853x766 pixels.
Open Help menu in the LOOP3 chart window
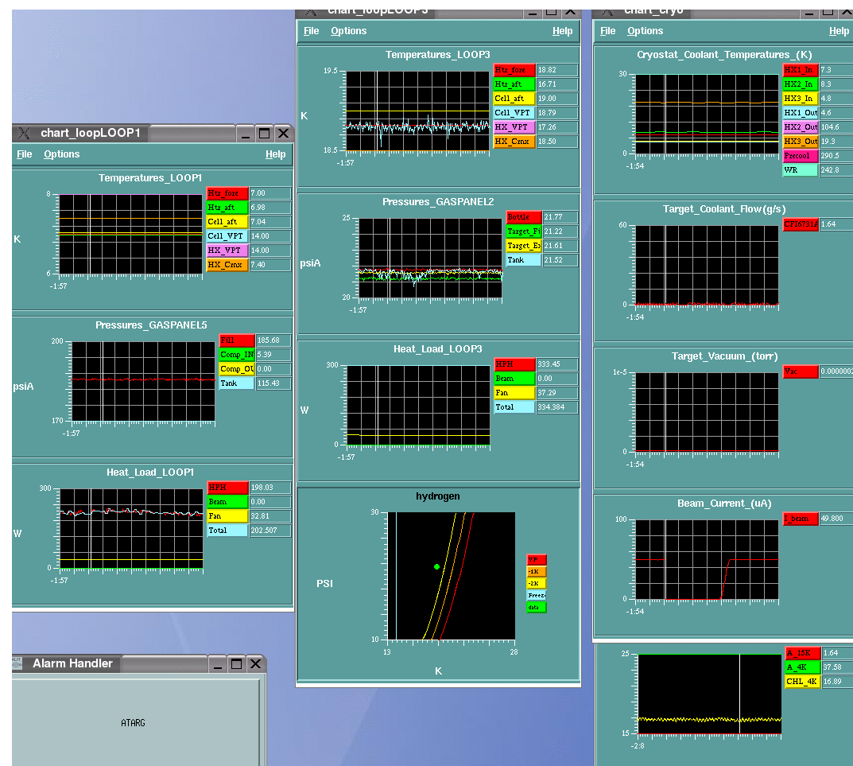click(x=563, y=31)
